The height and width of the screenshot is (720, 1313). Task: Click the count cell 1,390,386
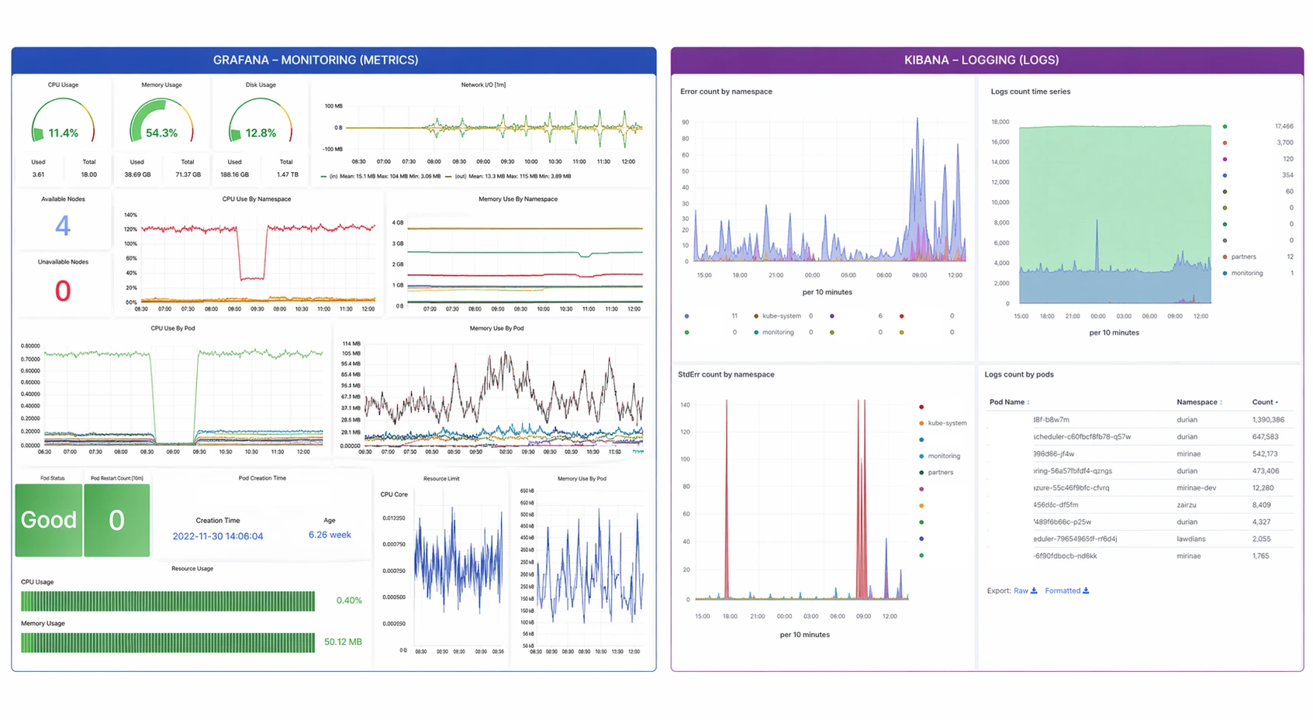click(x=1268, y=420)
